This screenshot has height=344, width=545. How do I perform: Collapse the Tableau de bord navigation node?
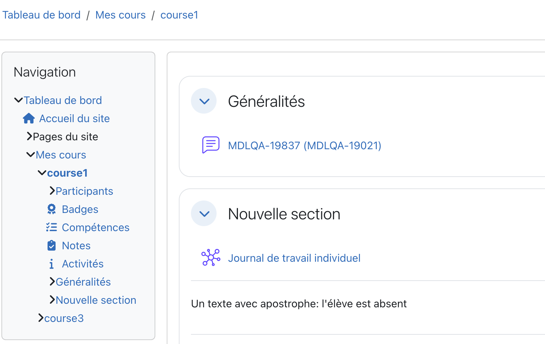[19, 100]
